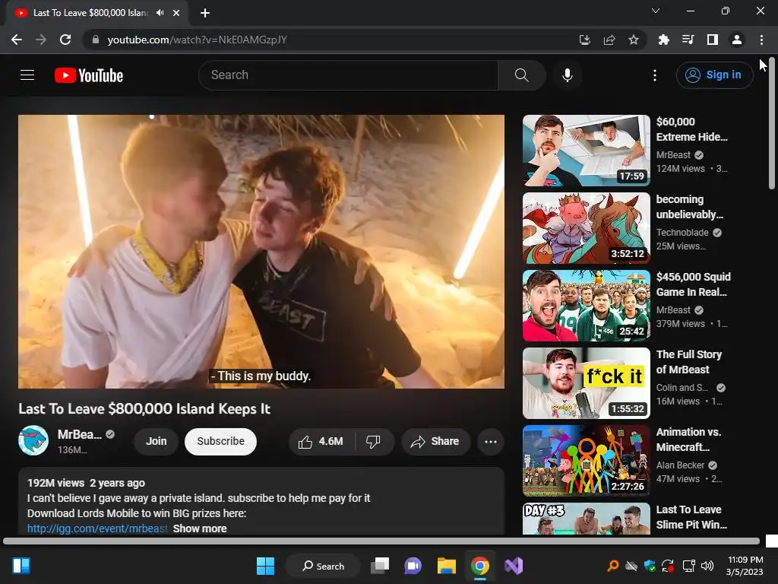778x584 pixels.
Task: Click the Share button
Action: pos(435,441)
